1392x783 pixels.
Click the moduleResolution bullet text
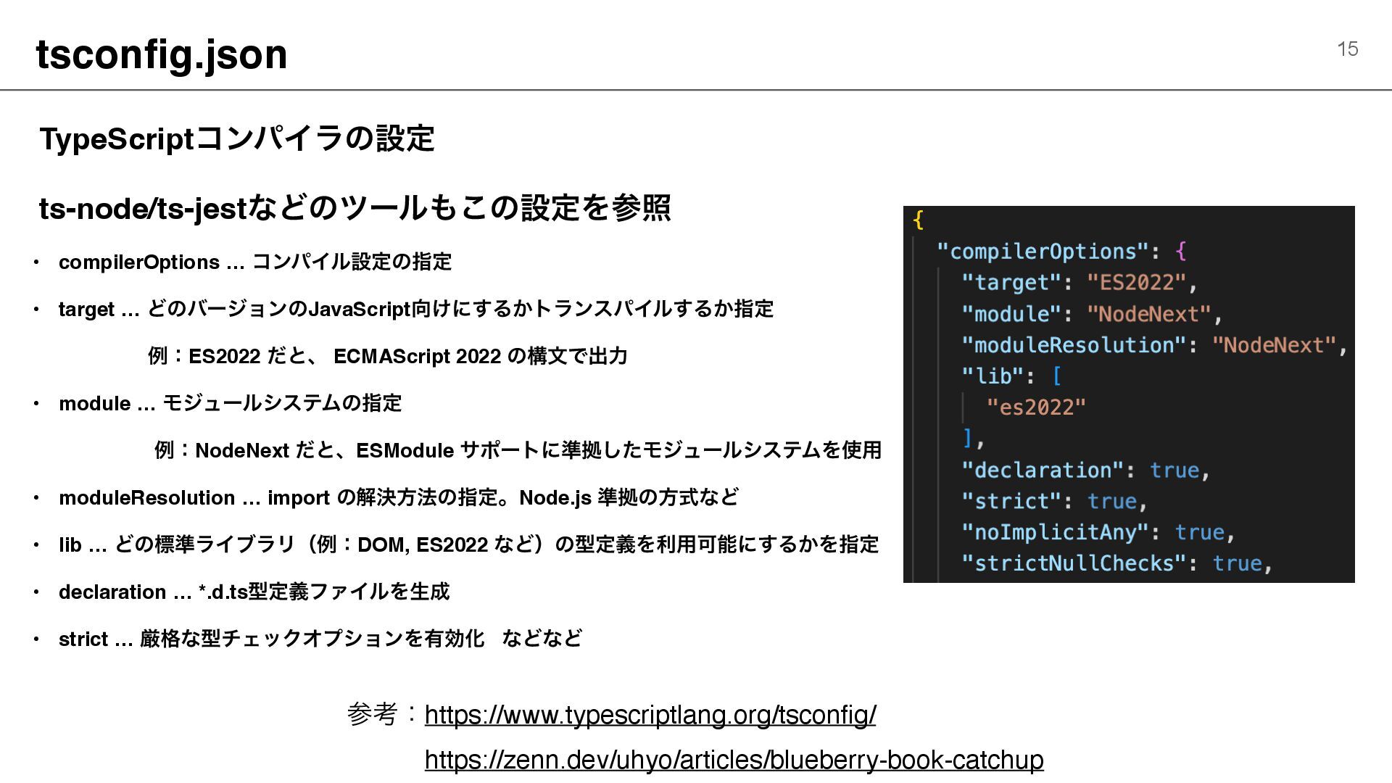pos(399,497)
